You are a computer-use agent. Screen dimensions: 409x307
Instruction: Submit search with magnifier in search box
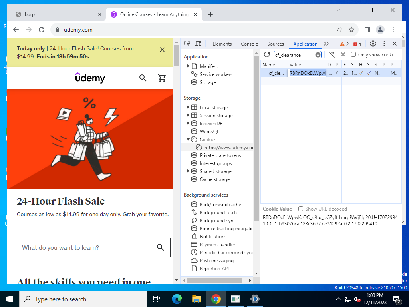[160, 247]
